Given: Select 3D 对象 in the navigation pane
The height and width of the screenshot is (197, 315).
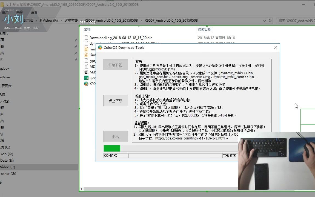Looking at the screenshot, I should point(5,101).
